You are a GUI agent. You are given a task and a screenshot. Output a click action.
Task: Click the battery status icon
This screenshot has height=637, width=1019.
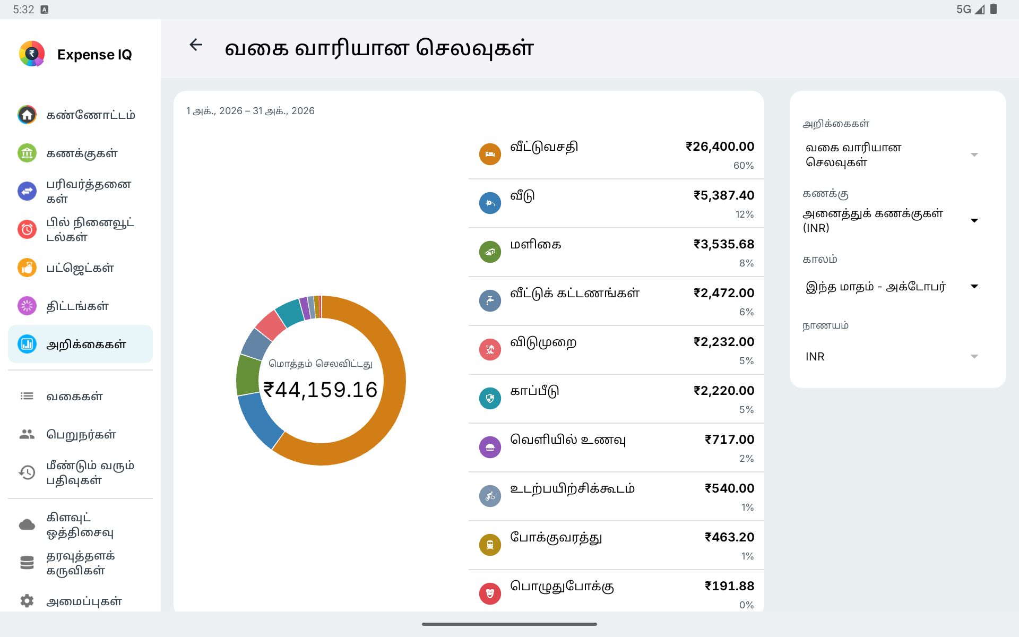tap(994, 9)
